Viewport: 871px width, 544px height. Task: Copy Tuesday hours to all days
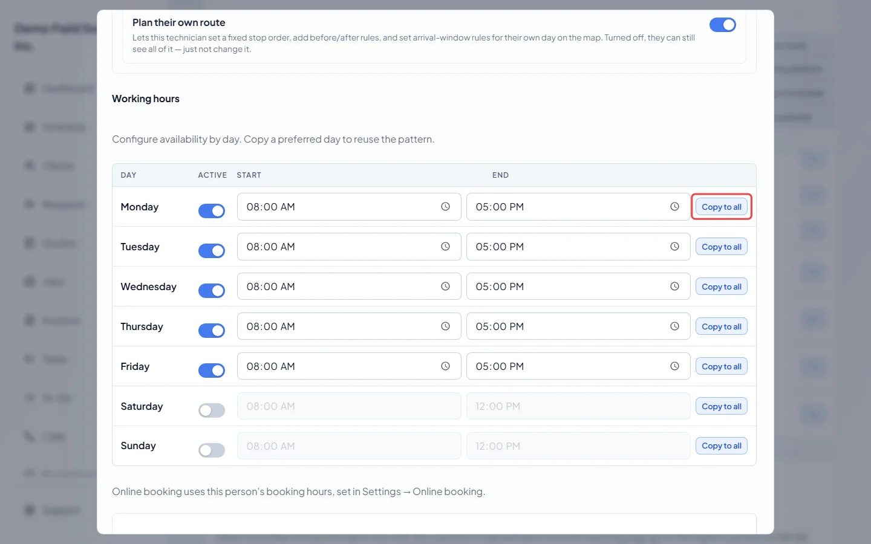pos(722,247)
